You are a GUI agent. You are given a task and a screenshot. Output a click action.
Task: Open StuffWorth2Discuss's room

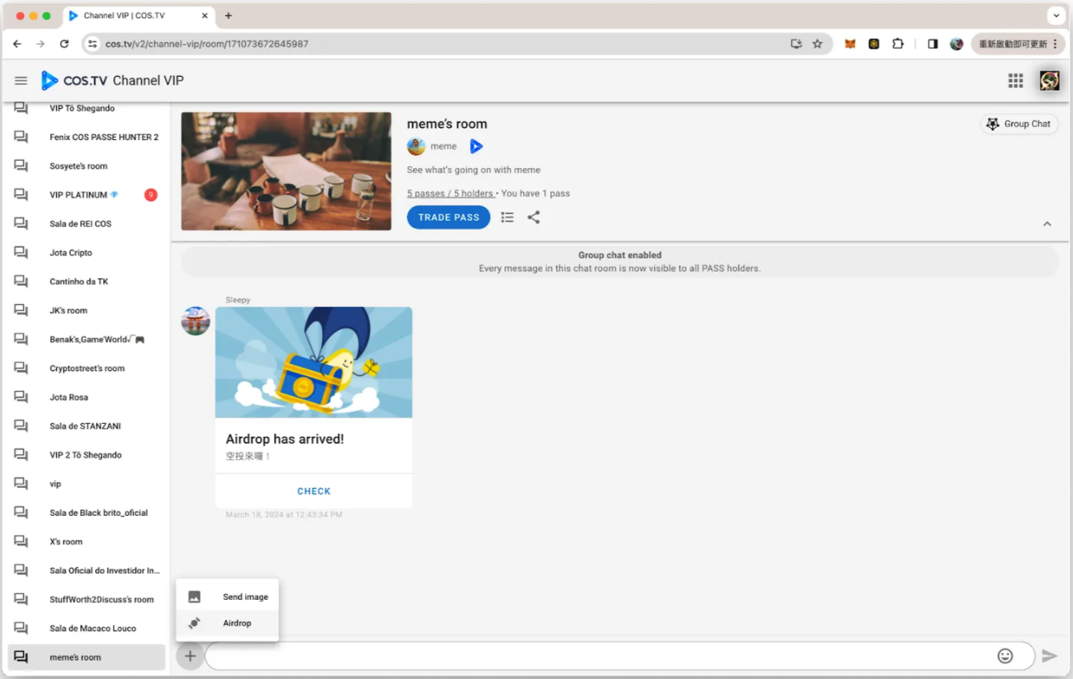(86, 599)
